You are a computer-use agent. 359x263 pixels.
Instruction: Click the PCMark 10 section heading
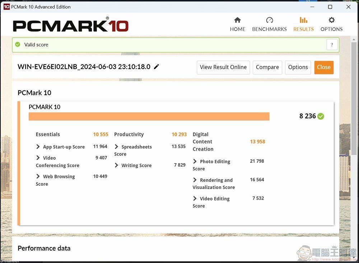pos(34,93)
